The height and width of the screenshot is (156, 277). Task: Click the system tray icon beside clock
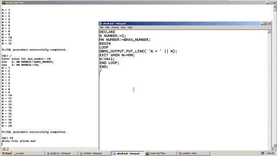263,153
